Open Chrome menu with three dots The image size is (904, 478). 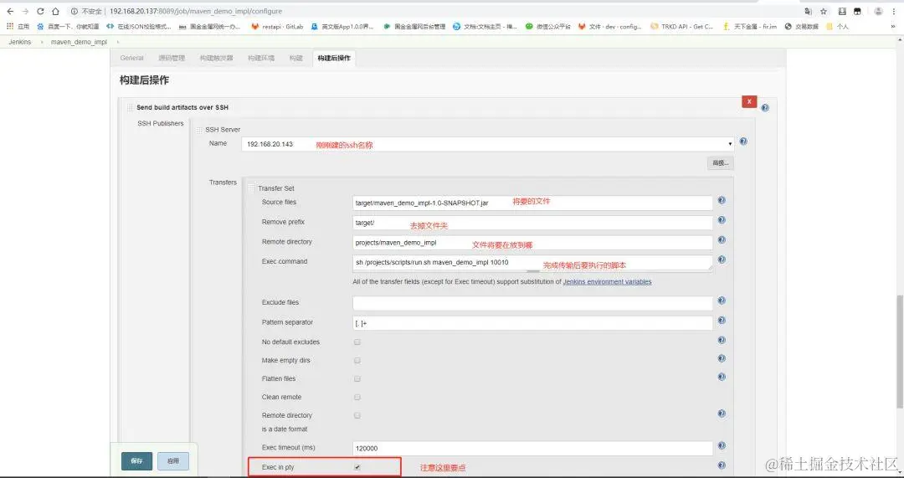coord(894,12)
